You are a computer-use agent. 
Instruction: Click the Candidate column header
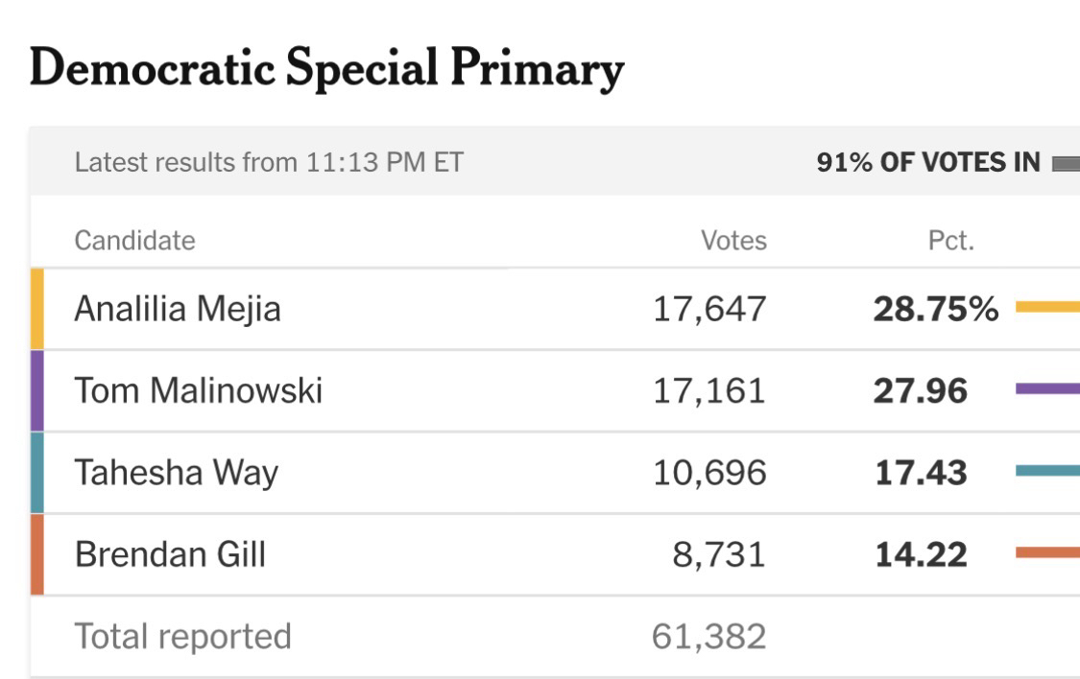pos(134,241)
